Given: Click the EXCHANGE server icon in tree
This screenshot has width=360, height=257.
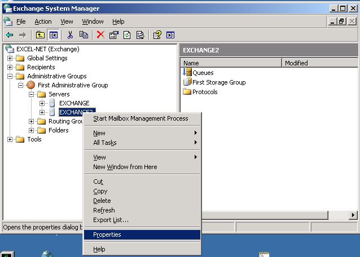Looking at the screenshot, I should tap(52, 103).
